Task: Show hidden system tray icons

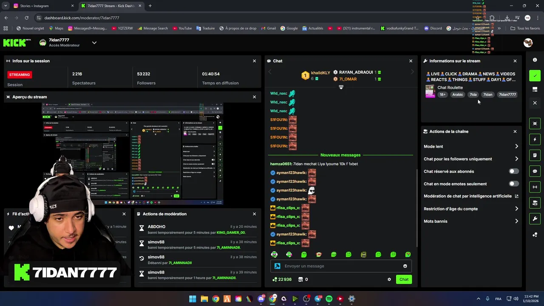Action: tap(478, 299)
